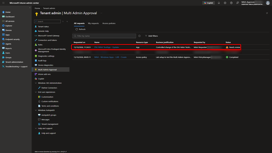The image size is (272, 153).
Task: Open Copilot from the top bar
Action: click(208, 3)
